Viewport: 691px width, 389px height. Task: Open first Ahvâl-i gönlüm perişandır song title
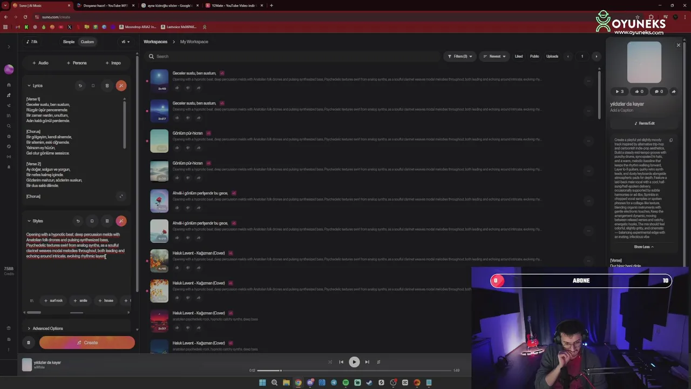click(x=200, y=193)
